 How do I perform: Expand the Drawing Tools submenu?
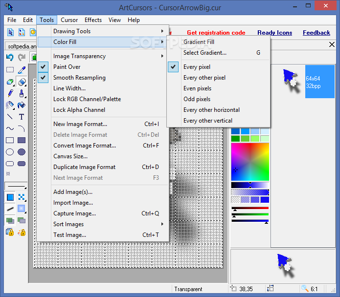pos(102,31)
